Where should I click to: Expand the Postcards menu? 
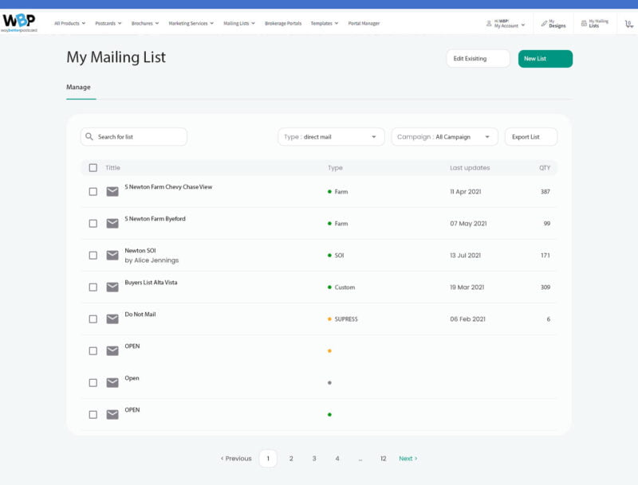point(108,23)
